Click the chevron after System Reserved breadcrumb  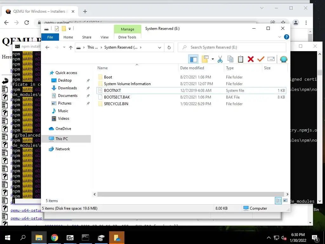point(141,48)
